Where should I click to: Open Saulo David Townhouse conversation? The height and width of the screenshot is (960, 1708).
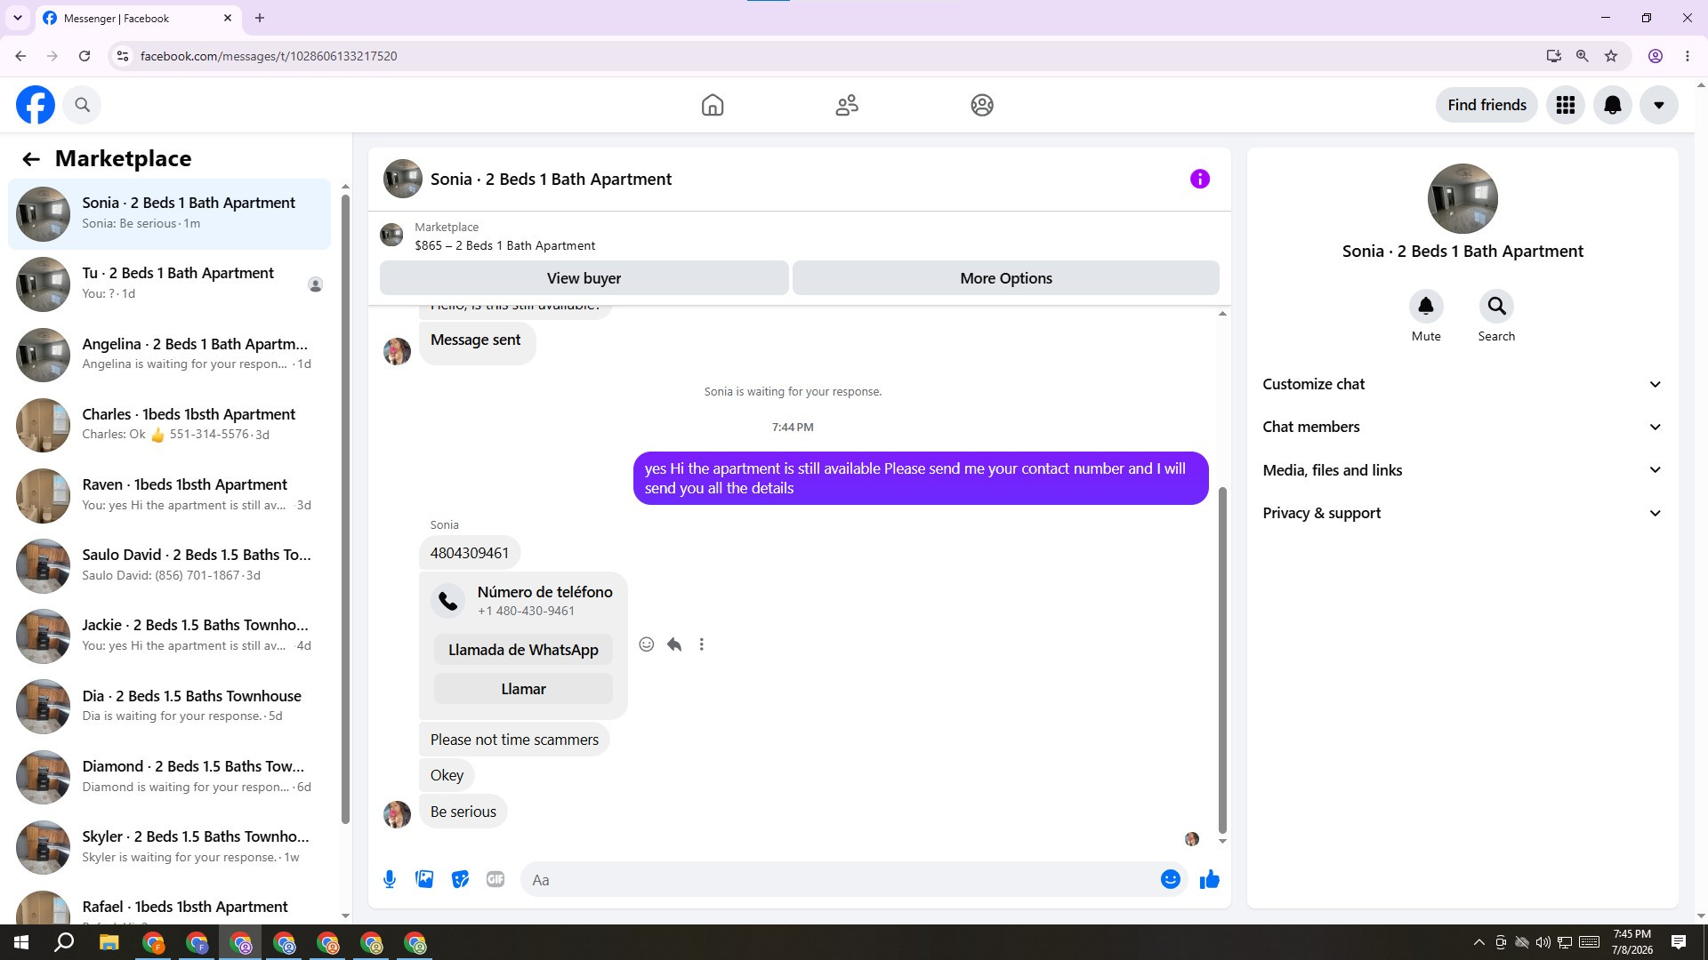(x=169, y=565)
